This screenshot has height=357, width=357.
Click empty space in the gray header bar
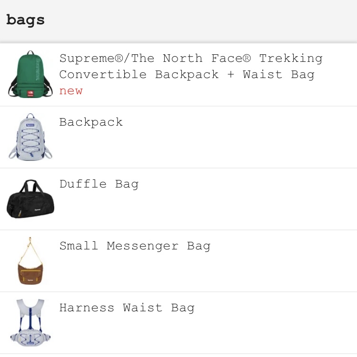pyautogui.click(x=214, y=20)
